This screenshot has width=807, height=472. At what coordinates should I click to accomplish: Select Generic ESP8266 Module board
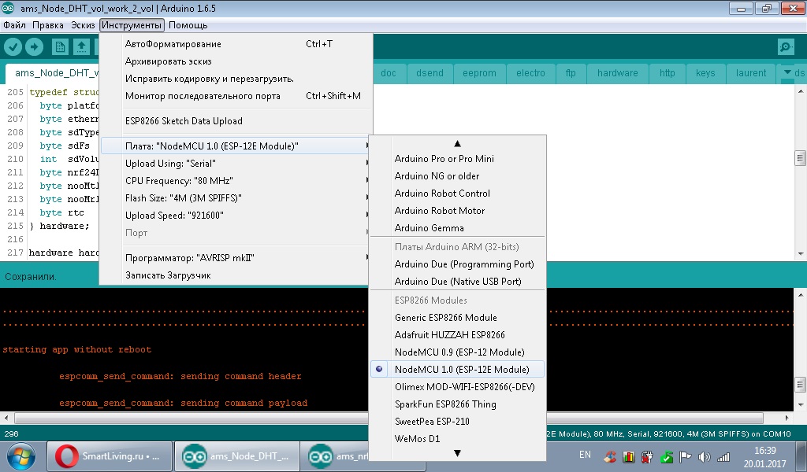pyautogui.click(x=445, y=318)
